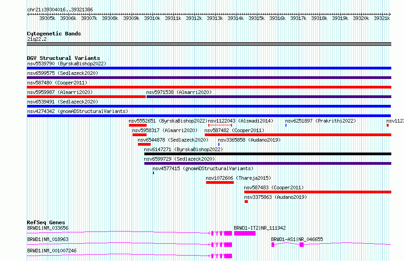Open nsv6147271 (ByrskaBishop2022) label
Image resolution: width=404 pixels, height=261 pixels.
tap(183, 149)
